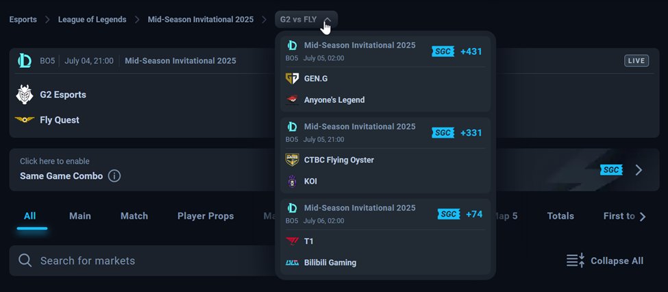Click the +331 markets count
The width and height of the screenshot is (668, 292).
point(471,132)
